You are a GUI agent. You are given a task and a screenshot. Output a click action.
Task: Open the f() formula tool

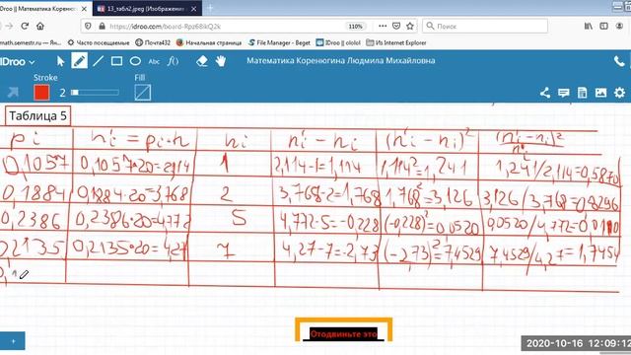tap(173, 61)
